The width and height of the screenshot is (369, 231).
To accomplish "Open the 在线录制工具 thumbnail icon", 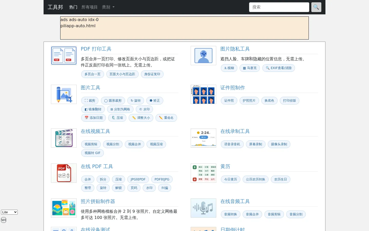I will tap(203, 138).
